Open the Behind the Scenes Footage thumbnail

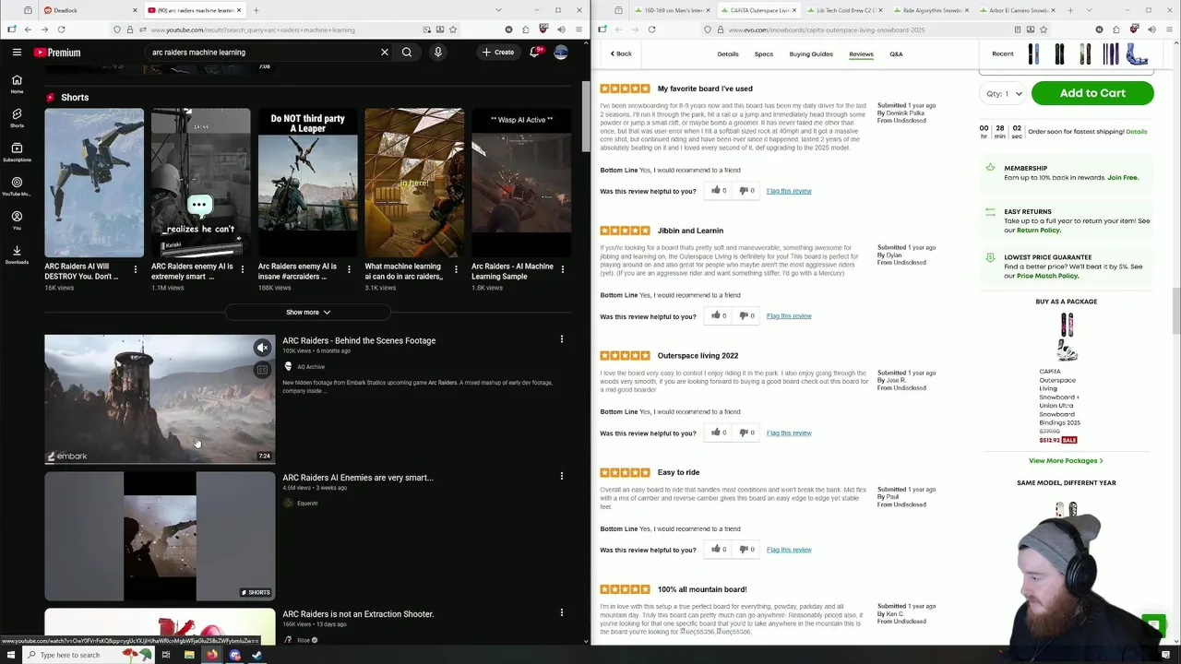tap(160, 398)
